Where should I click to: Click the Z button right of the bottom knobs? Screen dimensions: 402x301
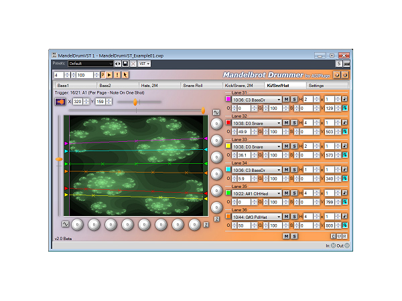(206, 225)
